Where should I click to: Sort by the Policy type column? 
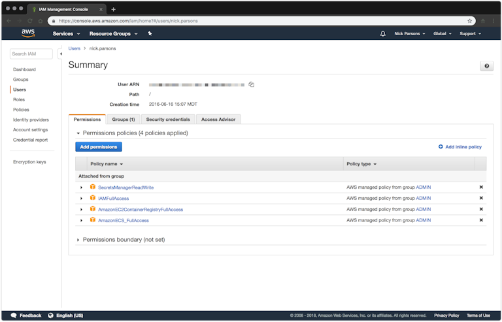coord(361,164)
